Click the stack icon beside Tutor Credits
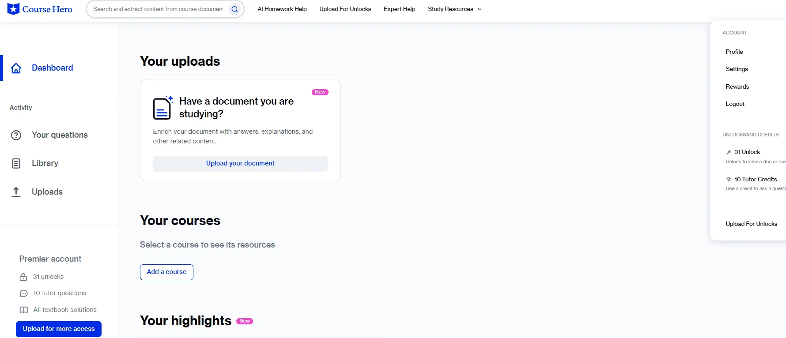This screenshot has height=338, width=786. click(x=729, y=179)
